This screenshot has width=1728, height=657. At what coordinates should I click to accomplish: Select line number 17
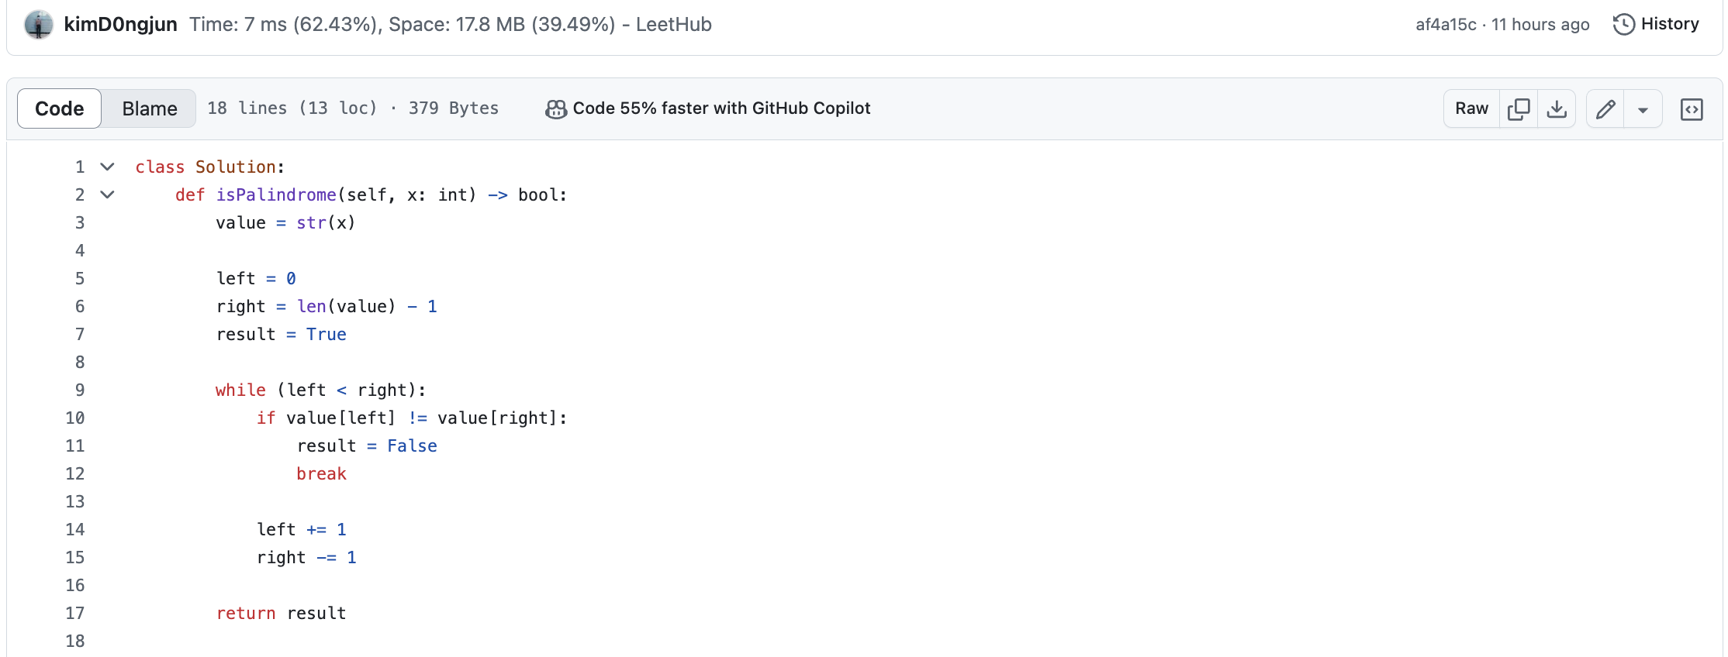pos(74,613)
